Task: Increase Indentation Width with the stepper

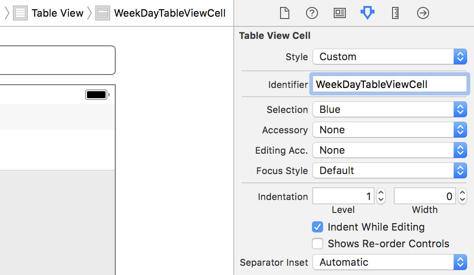Action: pos(462,193)
